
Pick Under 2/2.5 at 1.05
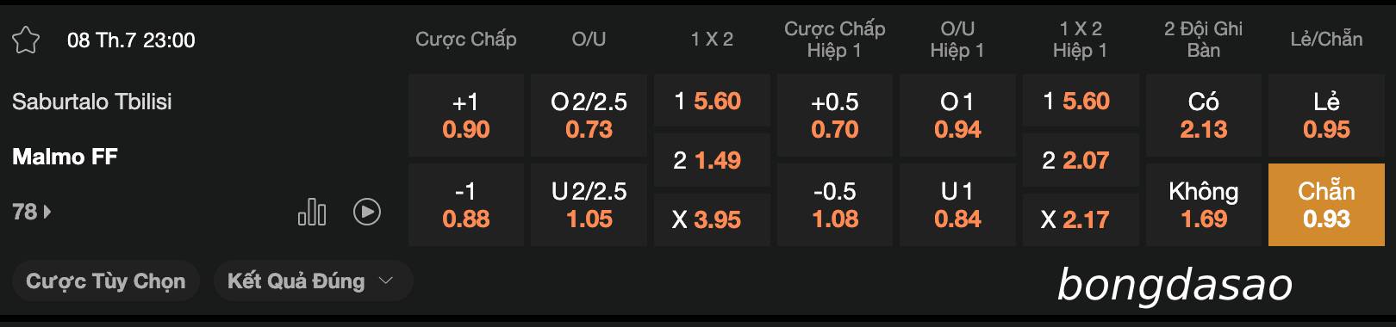[589, 205]
